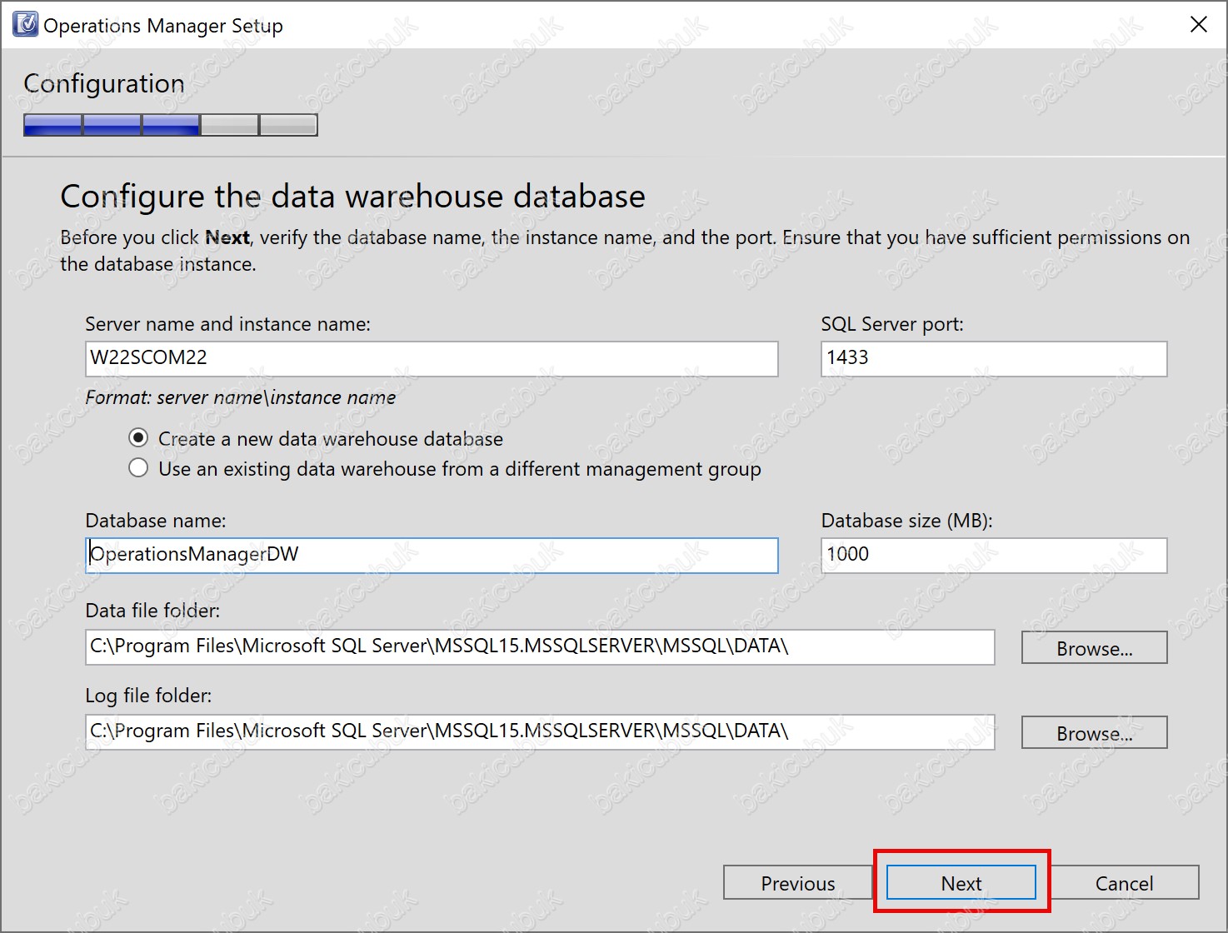This screenshot has width=1228, height=933.
Task: Click the 'Database size (MB):' label
Action: pyautogui.click(x=907, y=521)
